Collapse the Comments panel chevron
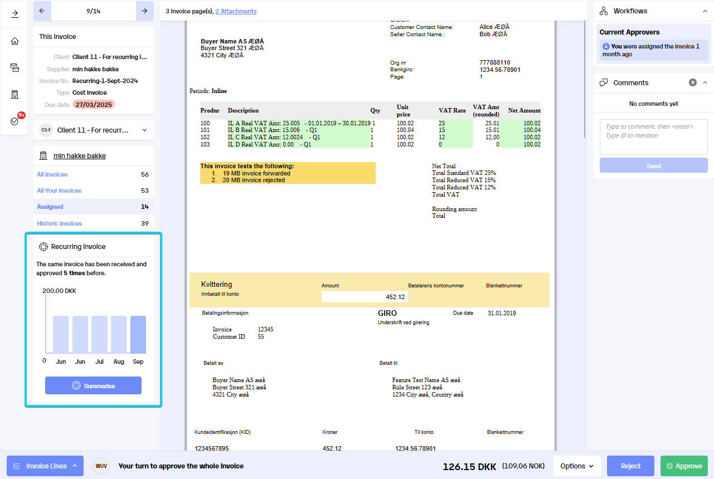Screen dimensions: 714x479 [705, 82]
